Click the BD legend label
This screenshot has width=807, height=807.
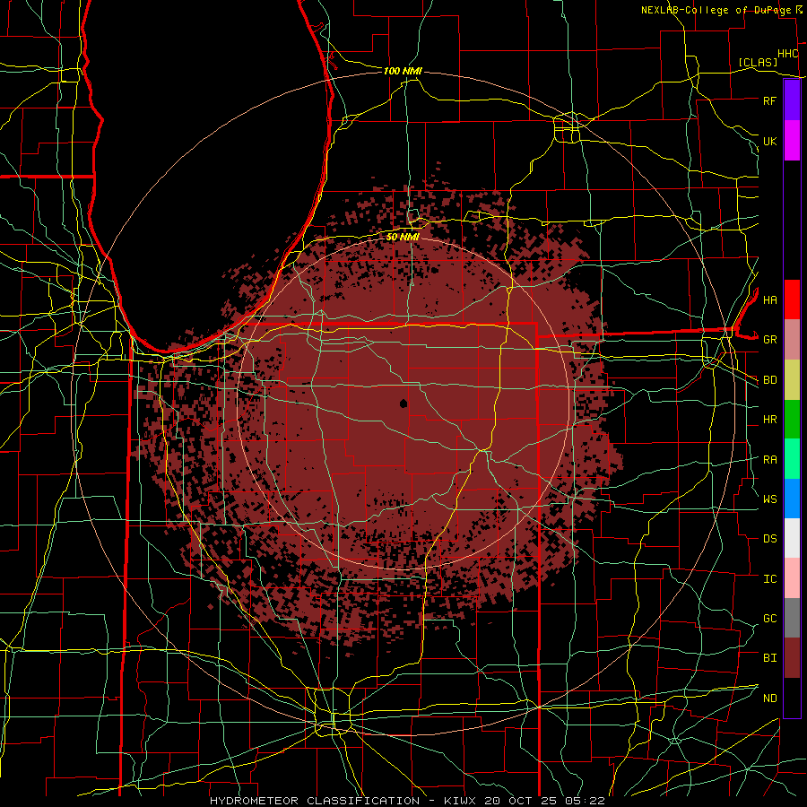pyautogui.click(x=769, y=380)
